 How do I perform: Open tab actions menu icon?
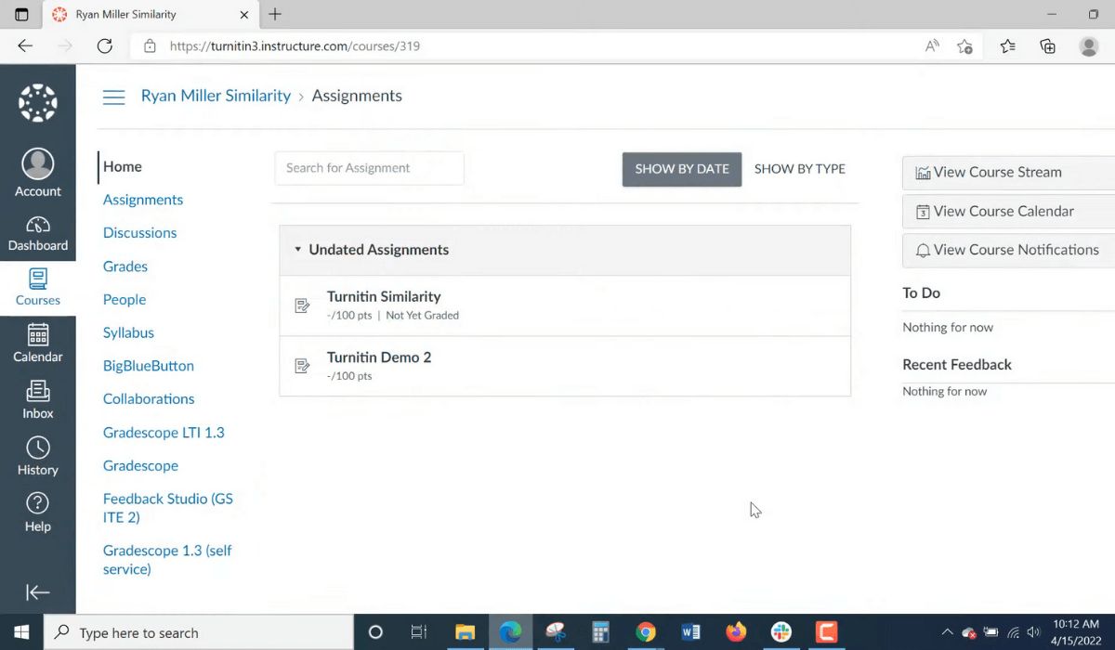pos(21,15)
